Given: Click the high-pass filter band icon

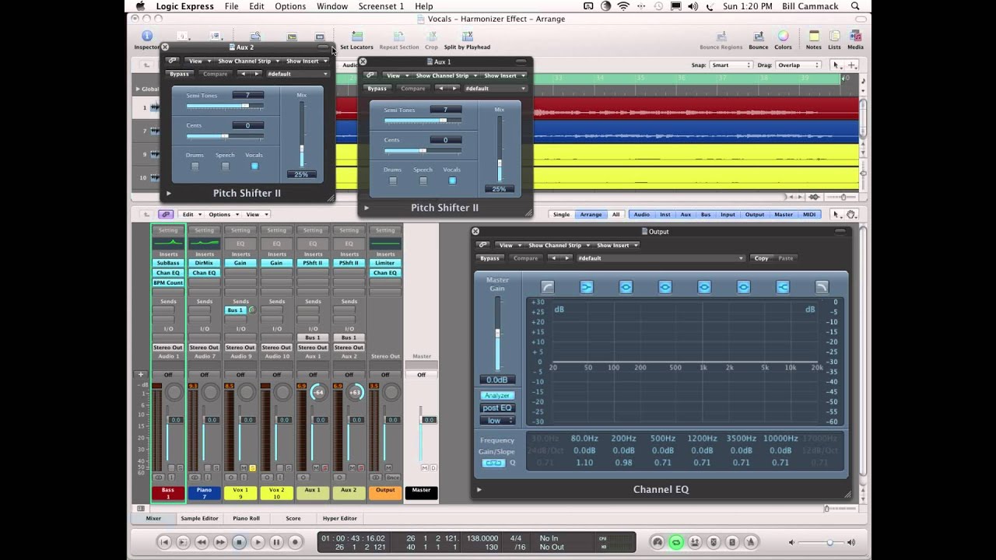Looking at the screenshot, I should pyautogui.click(x=547, y=287).
